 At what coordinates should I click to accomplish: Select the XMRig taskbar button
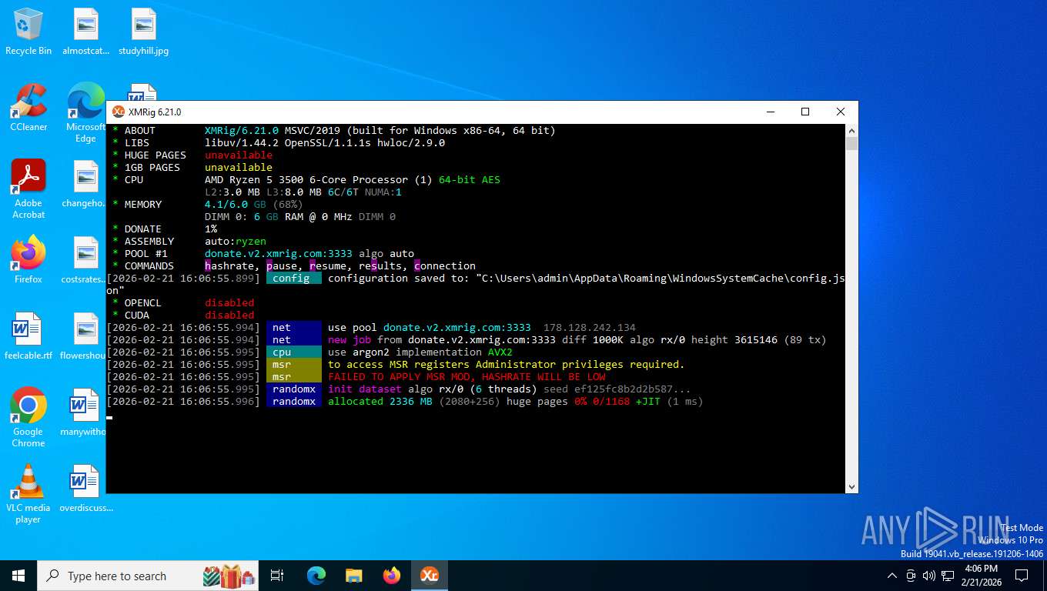[430, 576]
